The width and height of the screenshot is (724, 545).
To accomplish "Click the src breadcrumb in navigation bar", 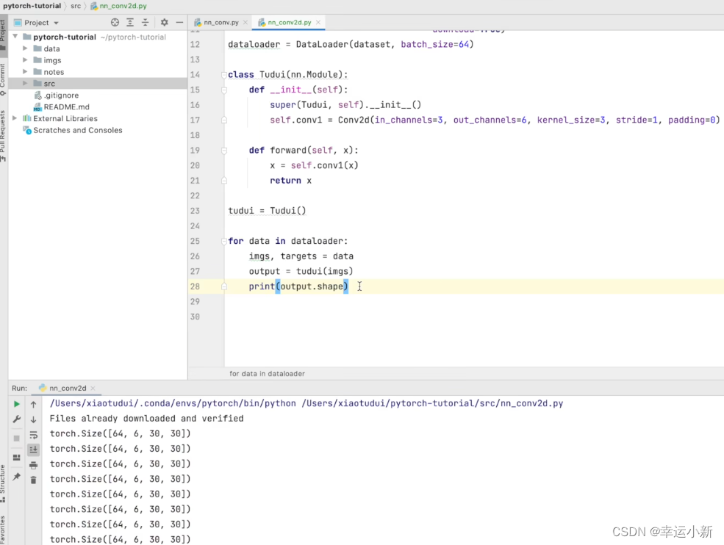I will tap(76, 6).
